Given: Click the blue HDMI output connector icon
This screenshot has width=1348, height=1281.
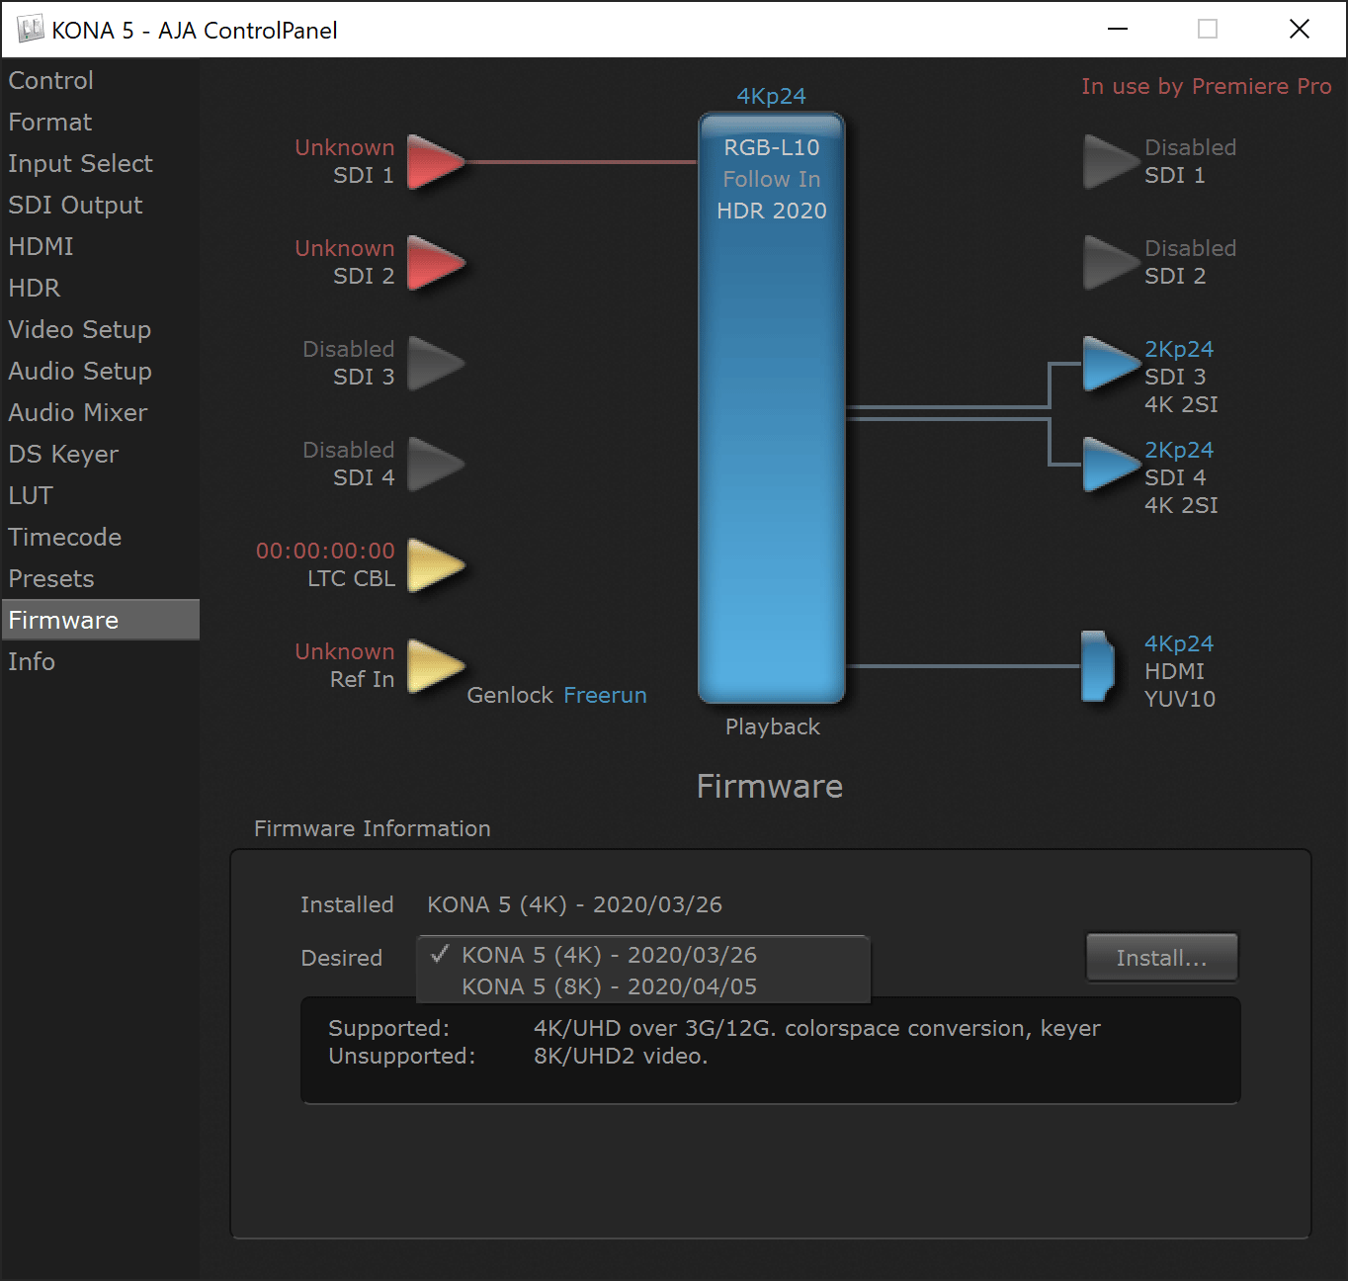Looking at the screenshot, I should pyautogui.click(x=1098, y=666).
